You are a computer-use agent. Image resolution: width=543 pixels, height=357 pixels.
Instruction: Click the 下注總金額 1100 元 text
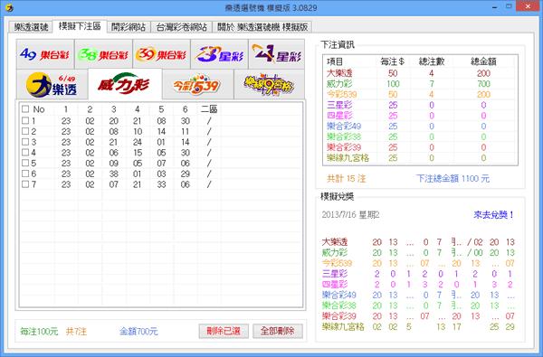click(x=452, y=179)
